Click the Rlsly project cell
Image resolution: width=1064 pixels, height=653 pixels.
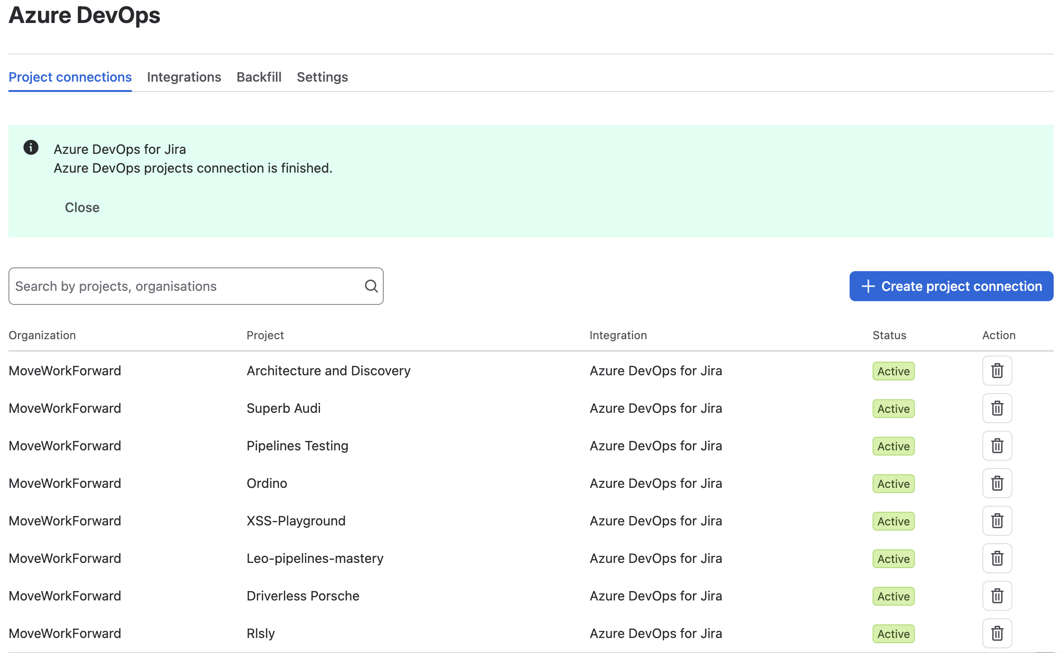(x=261, y=633)
